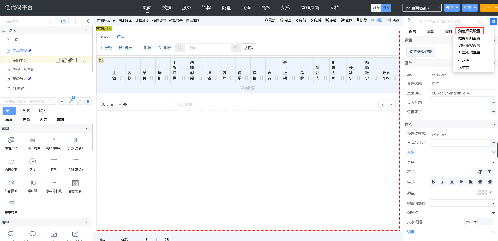This screenshot has width=498, height=241.
Task: Collapse the 布局 component section
Action: (x=87, y=129)
